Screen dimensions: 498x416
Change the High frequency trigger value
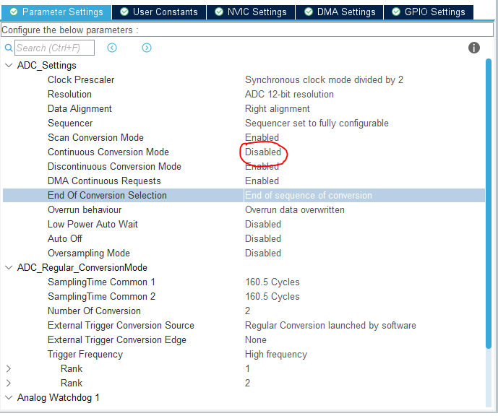pos(276,355)
